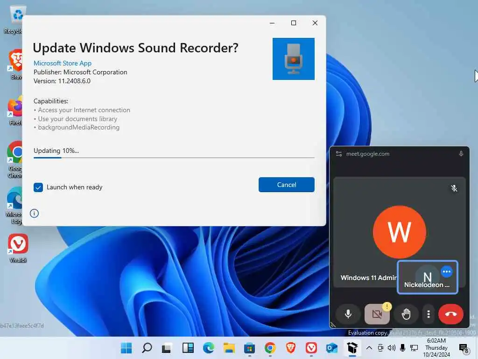Cancel the Sound Recorder update
Viewport: 478px width, 359px height.
click(x=286, y=185)
